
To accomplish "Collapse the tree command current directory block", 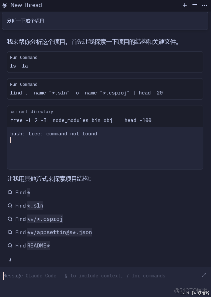I will tap(105, 116).
